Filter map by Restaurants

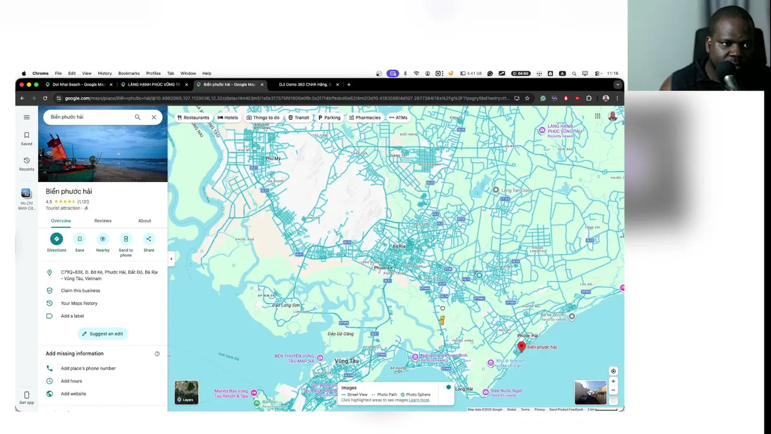coord(193,118)
